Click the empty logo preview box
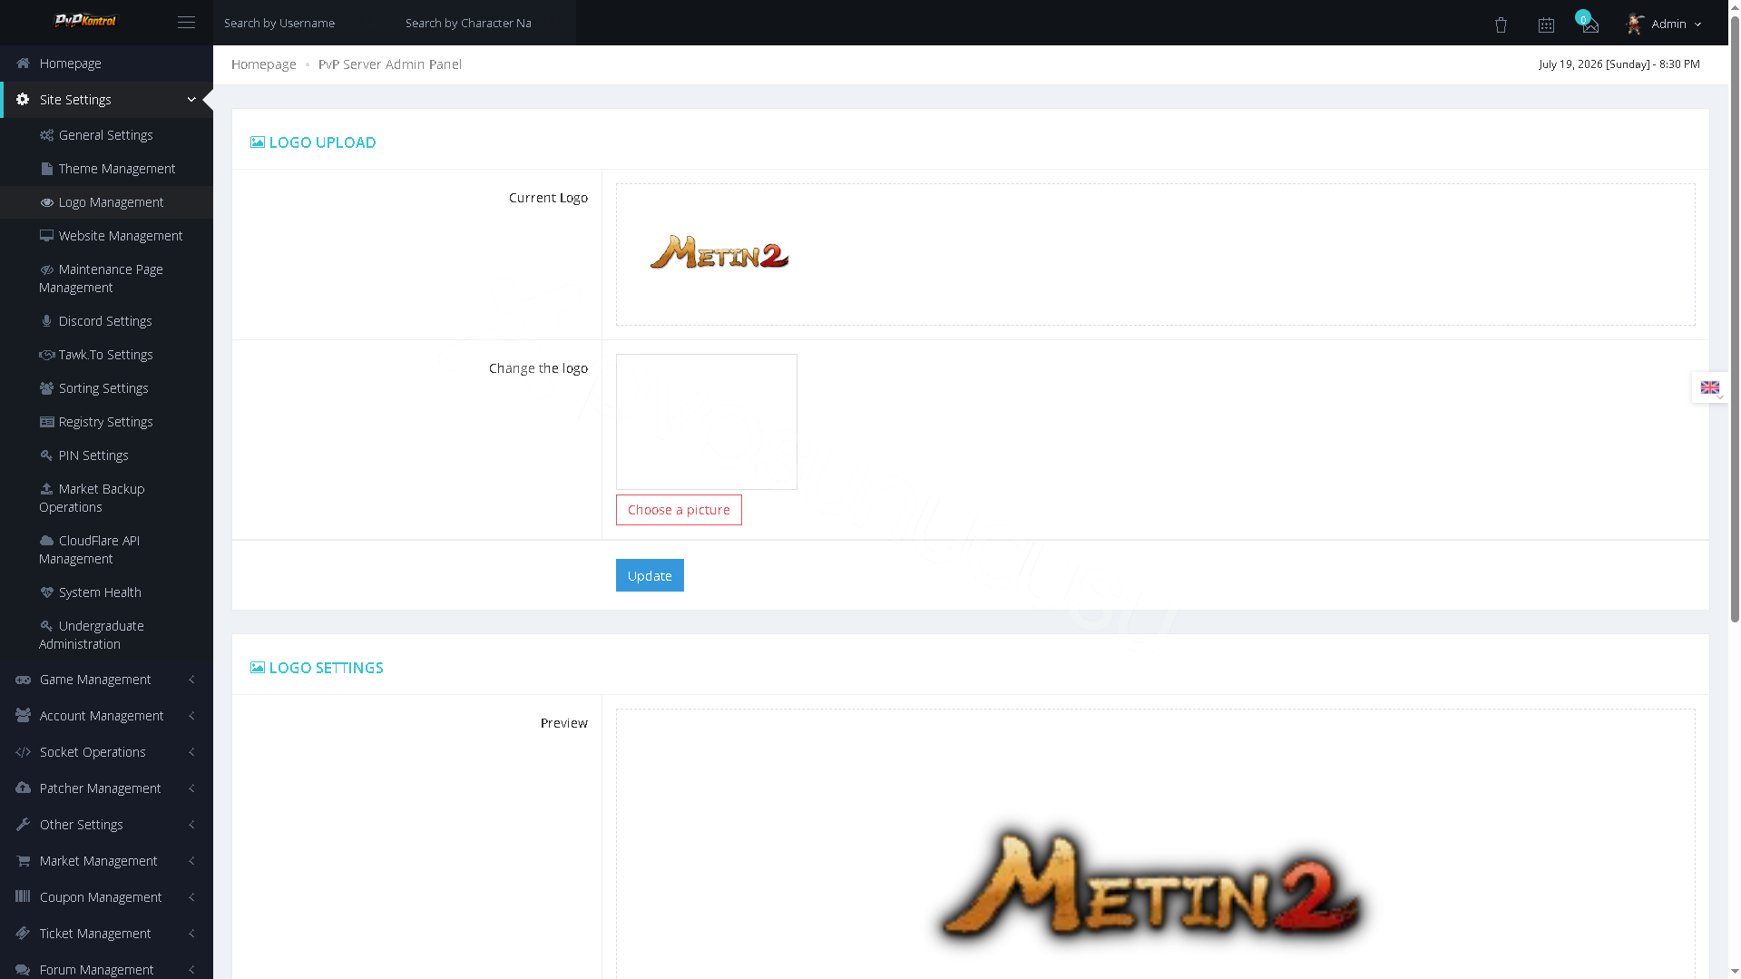This screenshot has width=1741, height=979. pyautogui.click(x=707, y=422)
